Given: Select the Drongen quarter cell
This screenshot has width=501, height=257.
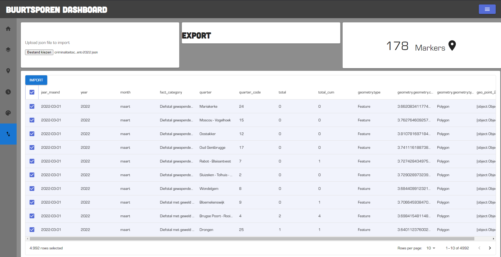Looking at the screenshot, I should [x=206, y=230].
